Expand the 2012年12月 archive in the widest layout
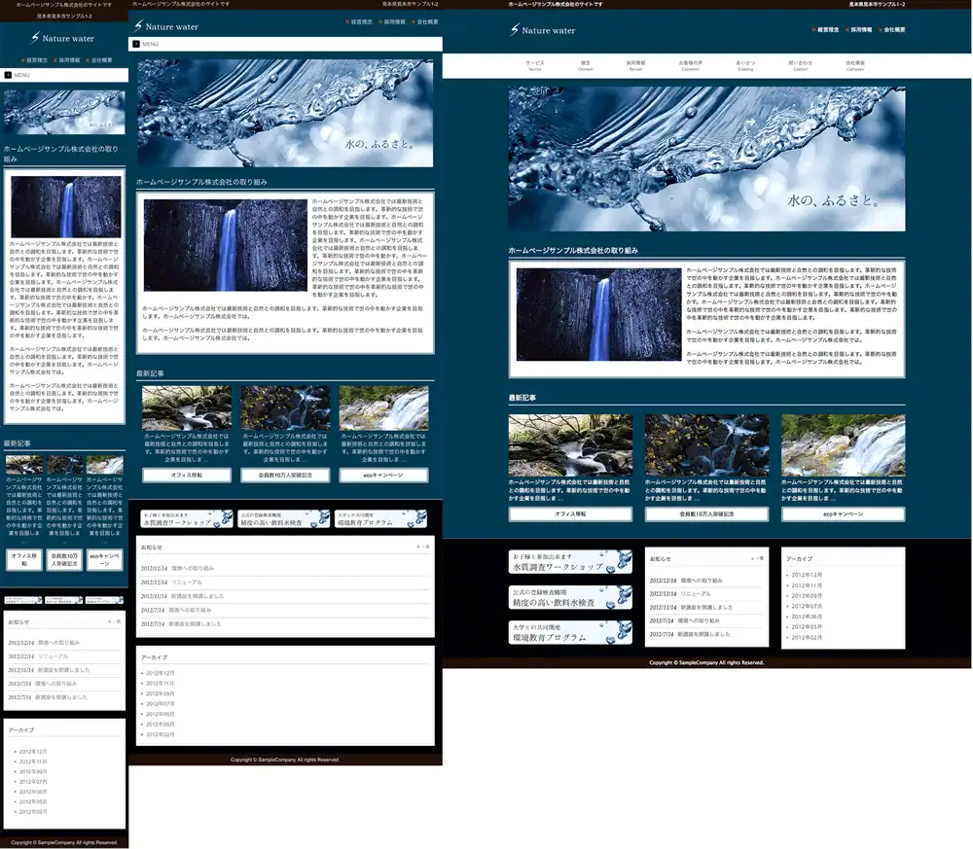Viewport: 973px width, 849px height. 807,575
